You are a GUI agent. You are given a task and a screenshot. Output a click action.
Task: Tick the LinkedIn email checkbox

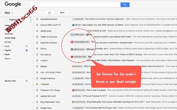click(33, 61)
